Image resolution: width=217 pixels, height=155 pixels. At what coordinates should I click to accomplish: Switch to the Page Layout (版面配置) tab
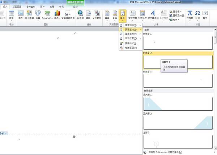[x=17, y=6]
